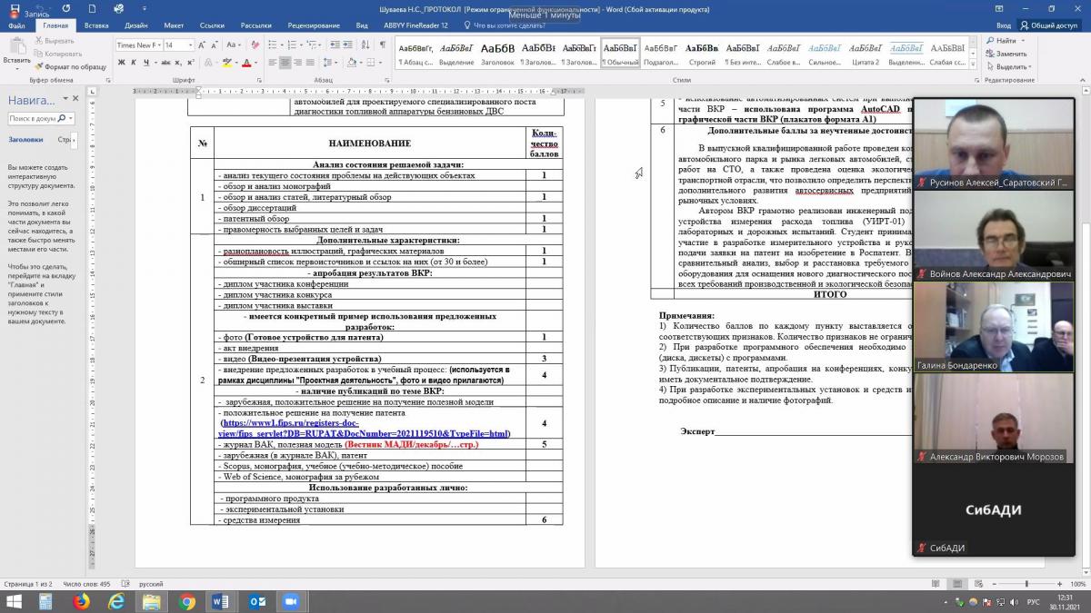Center the paragraph text

(285, 62)
